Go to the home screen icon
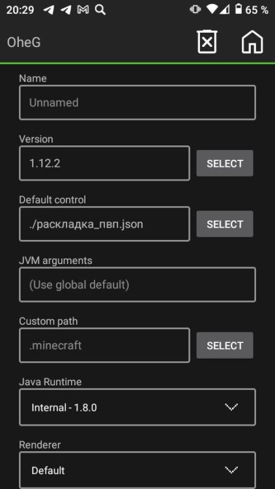 pyautogui.click(x=252, y=42)
